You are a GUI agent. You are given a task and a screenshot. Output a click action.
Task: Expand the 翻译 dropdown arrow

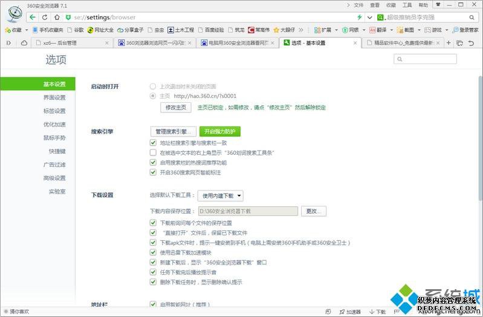point(392,30)
